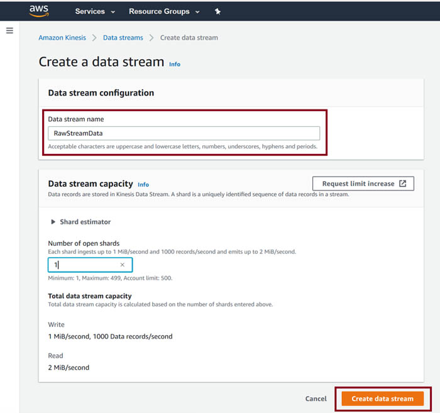Click the Data stream name input field
Image resolution: width=440 pixels, height=413 pixels.
[x=184, y=133]
